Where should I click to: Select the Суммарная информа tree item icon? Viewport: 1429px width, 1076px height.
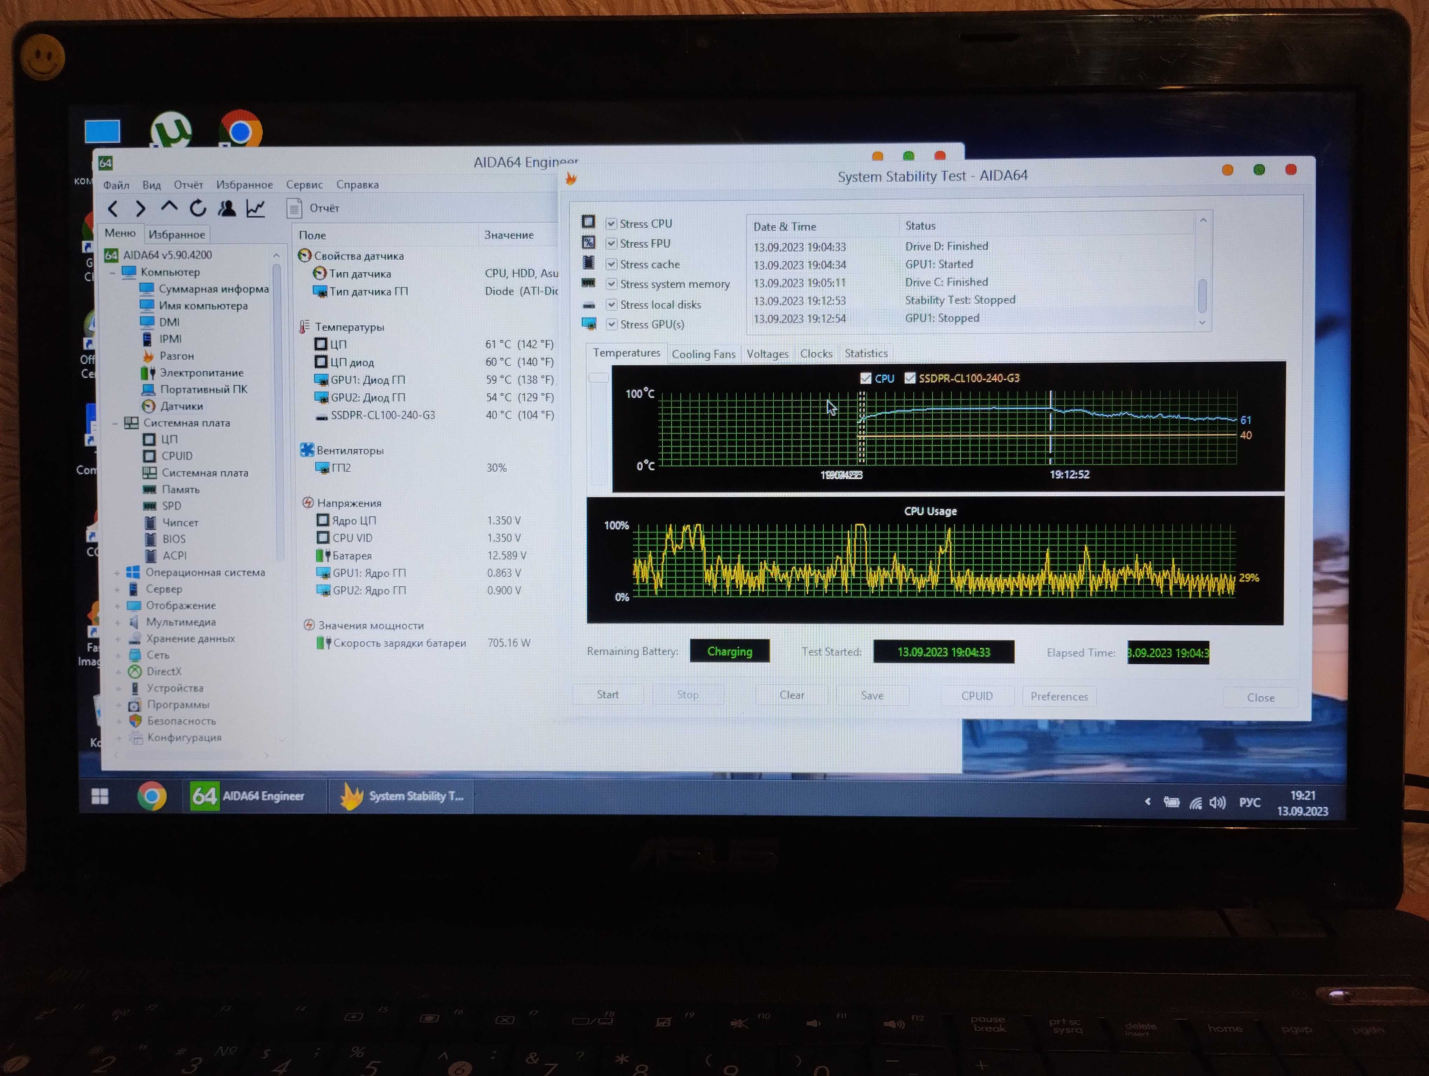point(147,289)
